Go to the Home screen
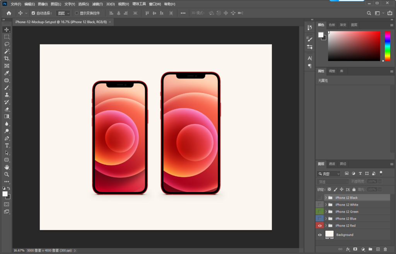This screenshot has width=396, height=254. tap(9, 13)
